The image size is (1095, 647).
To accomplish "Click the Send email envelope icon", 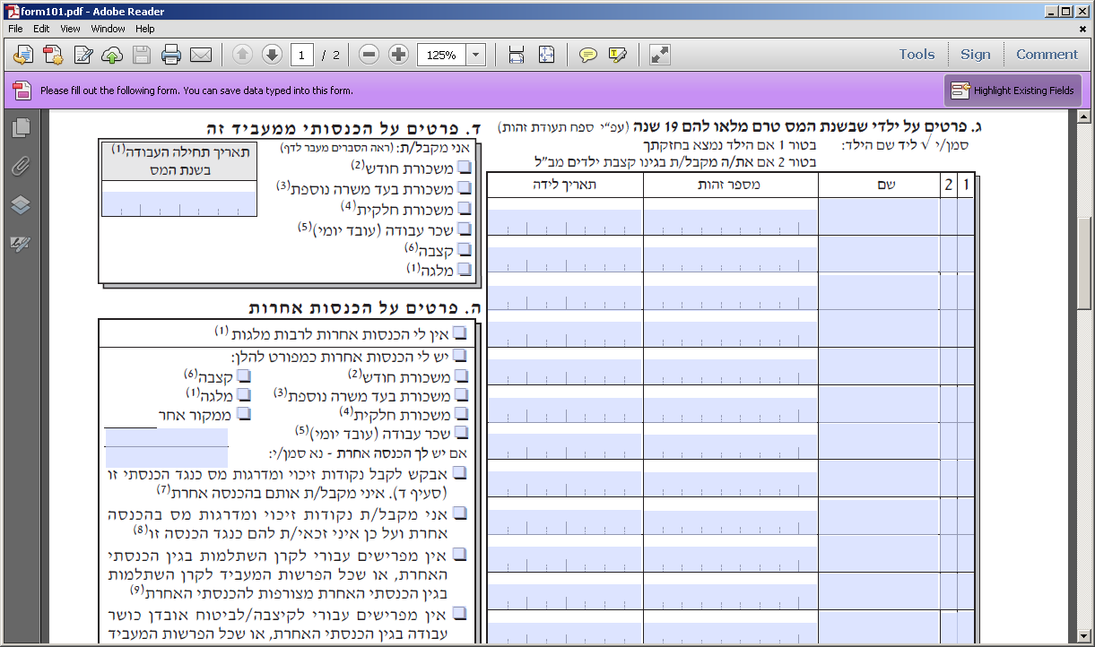I will pos(201,55).
